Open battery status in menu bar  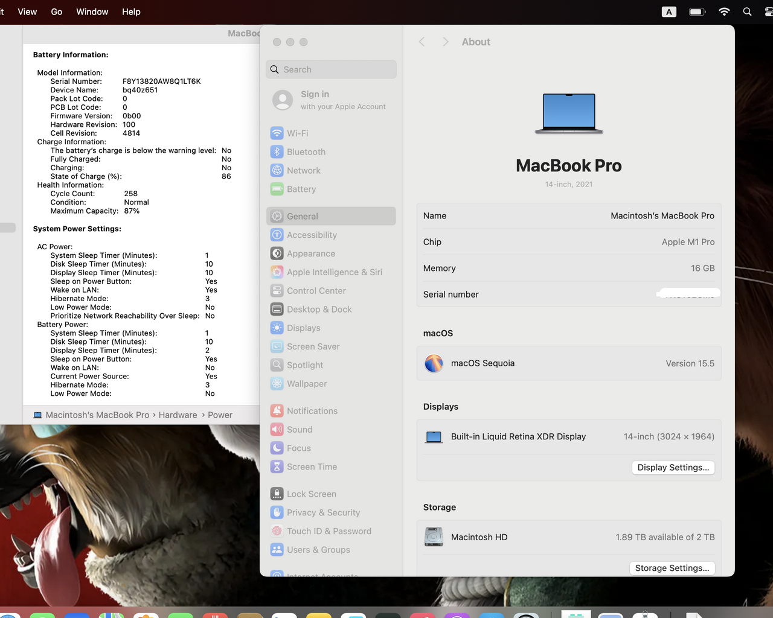698,11
